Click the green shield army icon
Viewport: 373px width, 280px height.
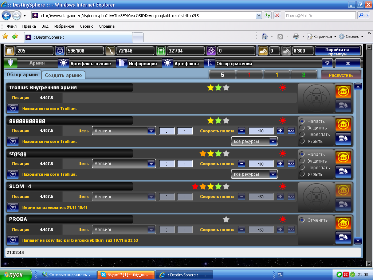11,63
